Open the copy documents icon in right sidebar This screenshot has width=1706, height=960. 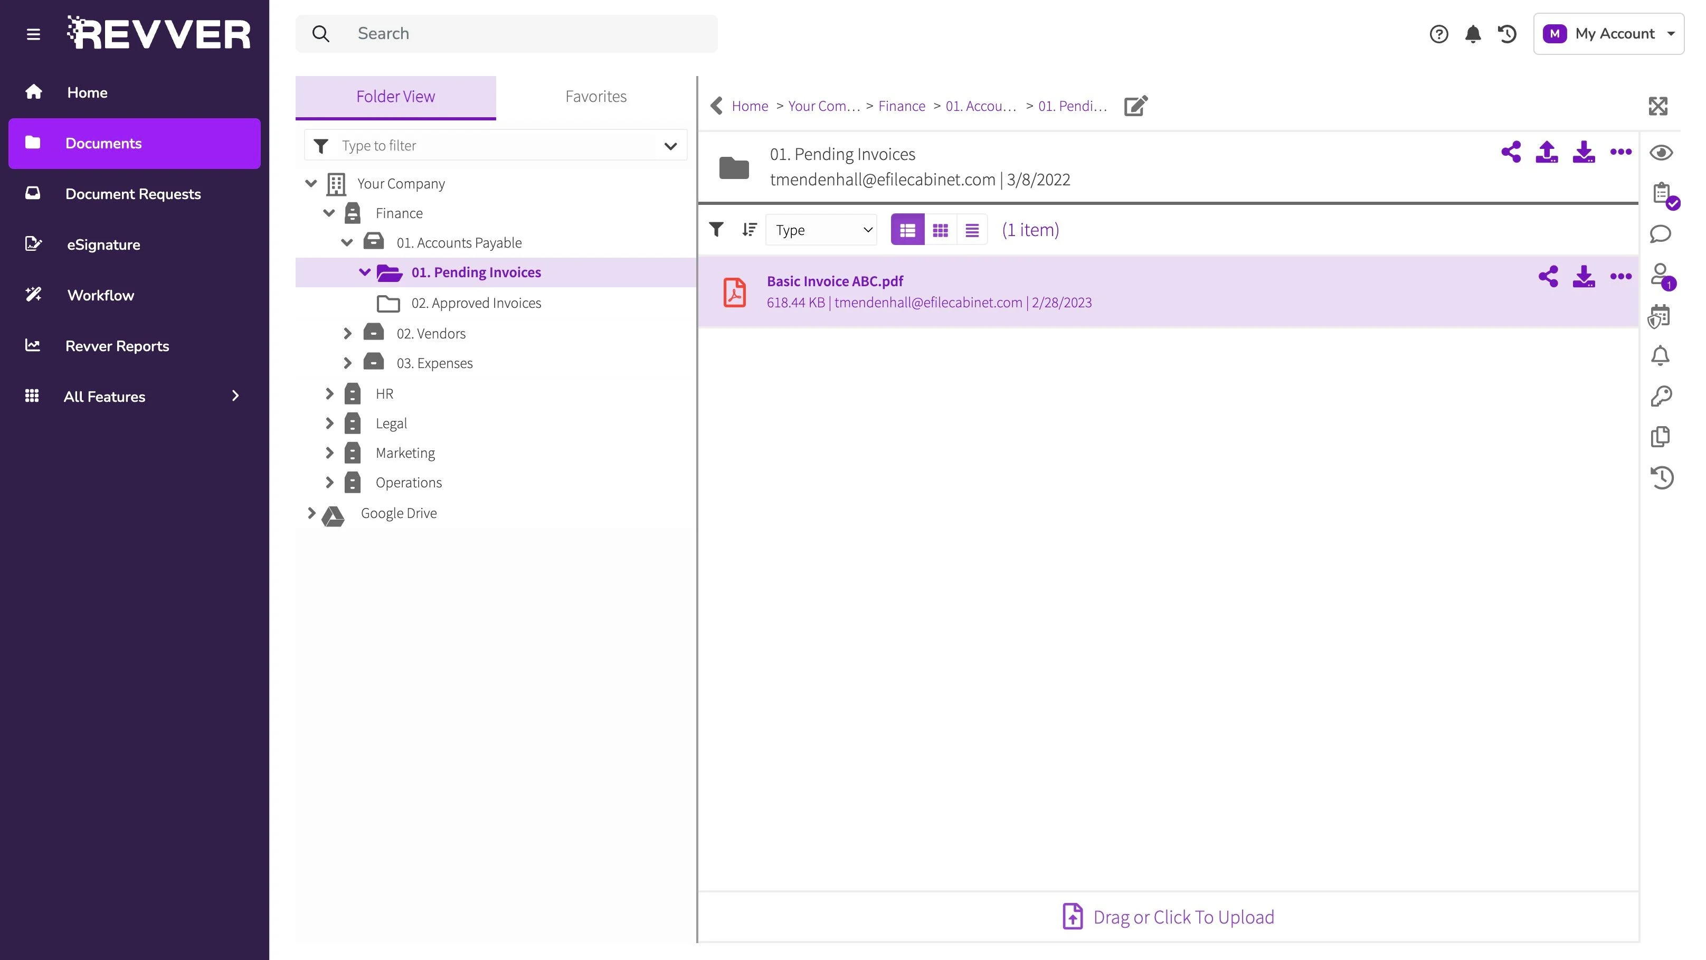(1660, 437)
